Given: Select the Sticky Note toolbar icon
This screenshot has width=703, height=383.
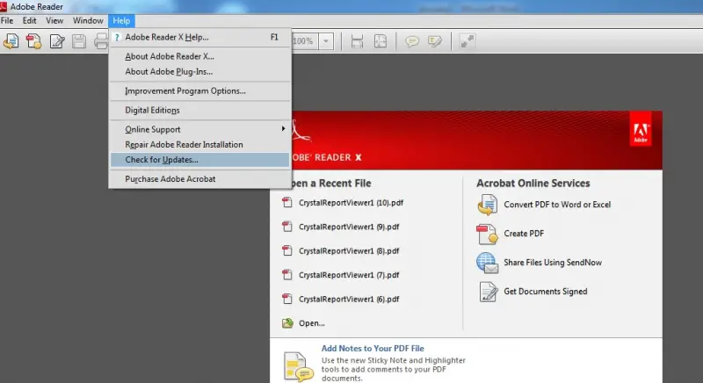Looking at the screenshot, I should 411,41.
